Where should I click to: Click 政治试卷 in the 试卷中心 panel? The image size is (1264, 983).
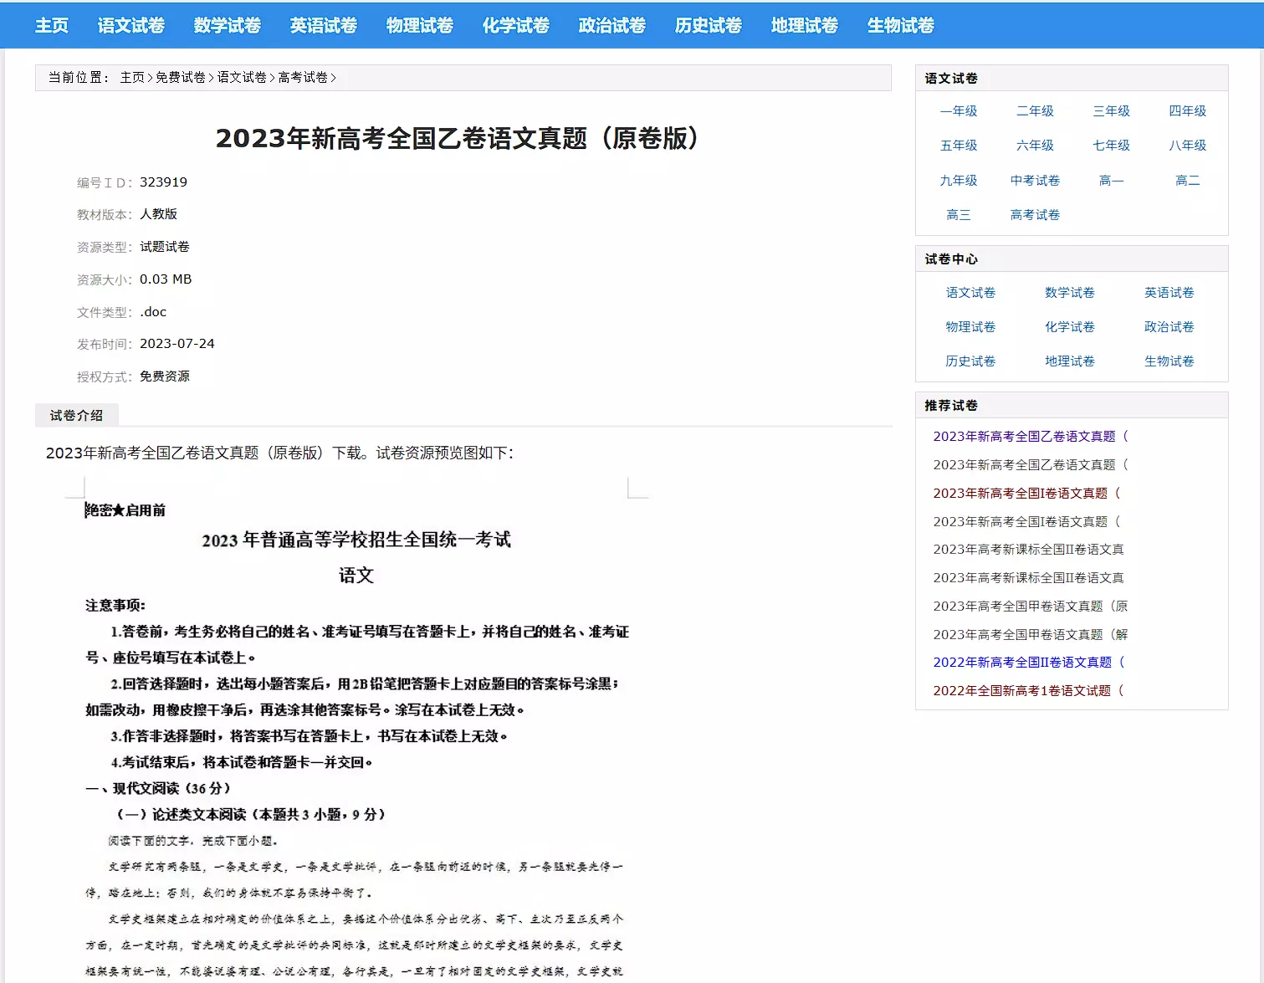click(1169, 327)
